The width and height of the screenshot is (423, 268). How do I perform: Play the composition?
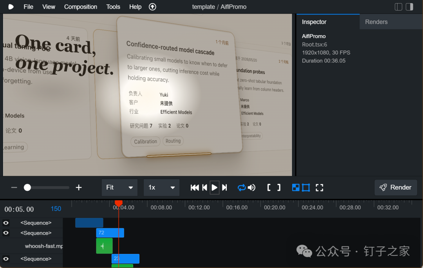click(215, 188)
